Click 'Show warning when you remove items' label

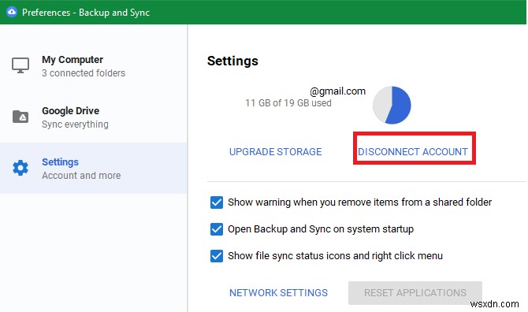point(359,202)
